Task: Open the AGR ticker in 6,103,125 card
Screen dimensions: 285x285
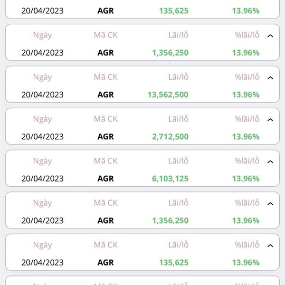Action: click(x=105, y=179)
